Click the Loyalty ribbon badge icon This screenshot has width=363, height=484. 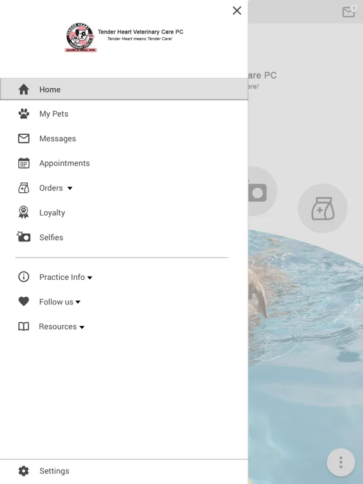coord(24,212)
